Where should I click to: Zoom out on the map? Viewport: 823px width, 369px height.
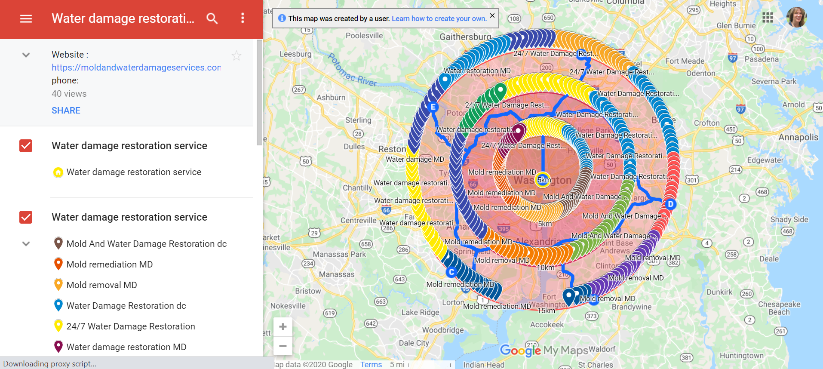tap(283, 346)
